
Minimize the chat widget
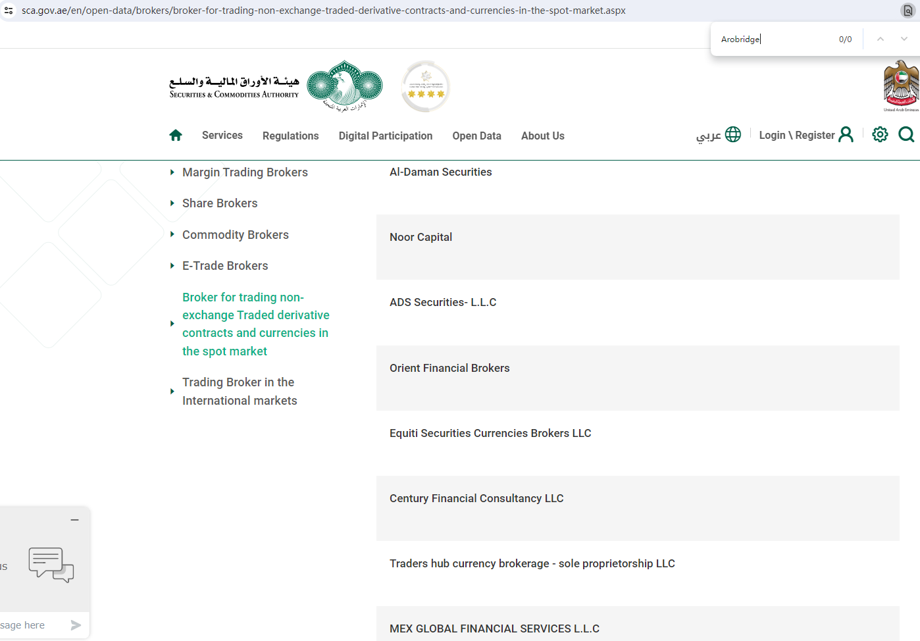[x=75, y=520]
